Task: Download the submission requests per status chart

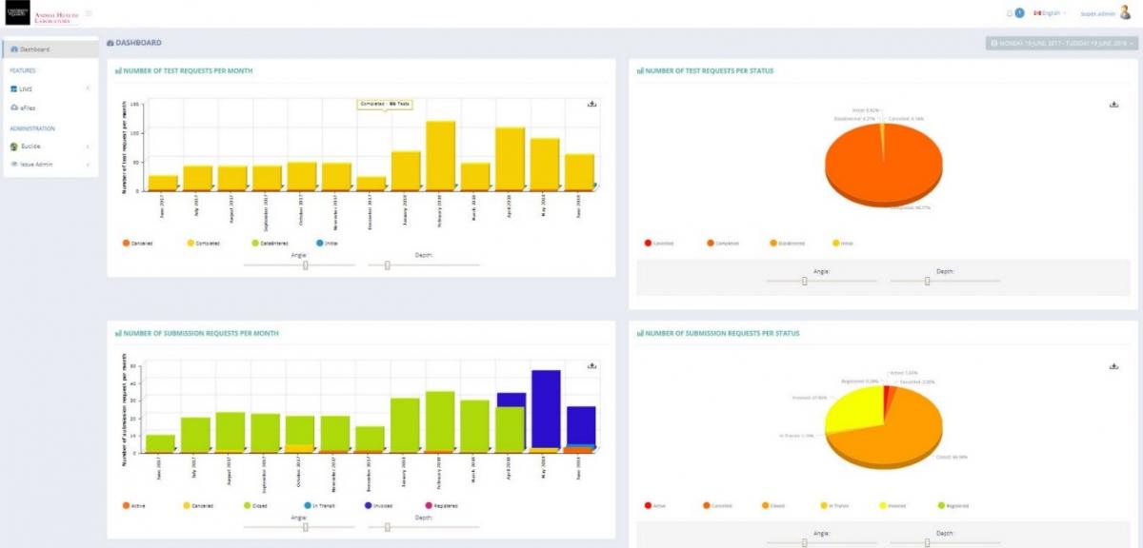Action: tap(1113, 365)
